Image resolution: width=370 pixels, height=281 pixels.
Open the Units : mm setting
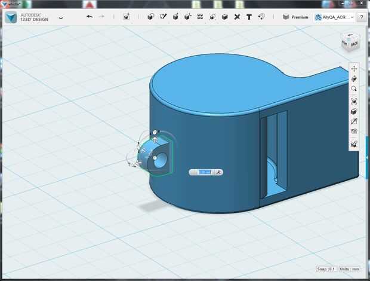349,269
